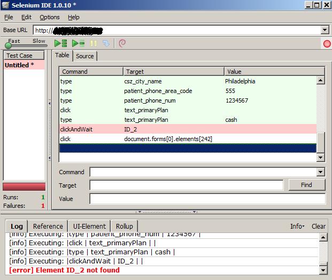The width and height of the screenshot is (332, 280).
Task: Click the Test Case column header
Action: point(24,56)
